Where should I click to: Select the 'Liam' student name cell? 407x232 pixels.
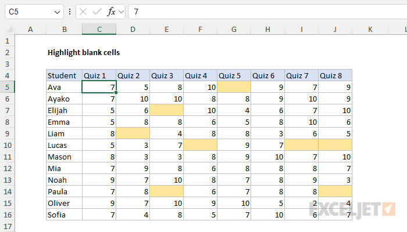pyautogui.click(x=65, y=133)
